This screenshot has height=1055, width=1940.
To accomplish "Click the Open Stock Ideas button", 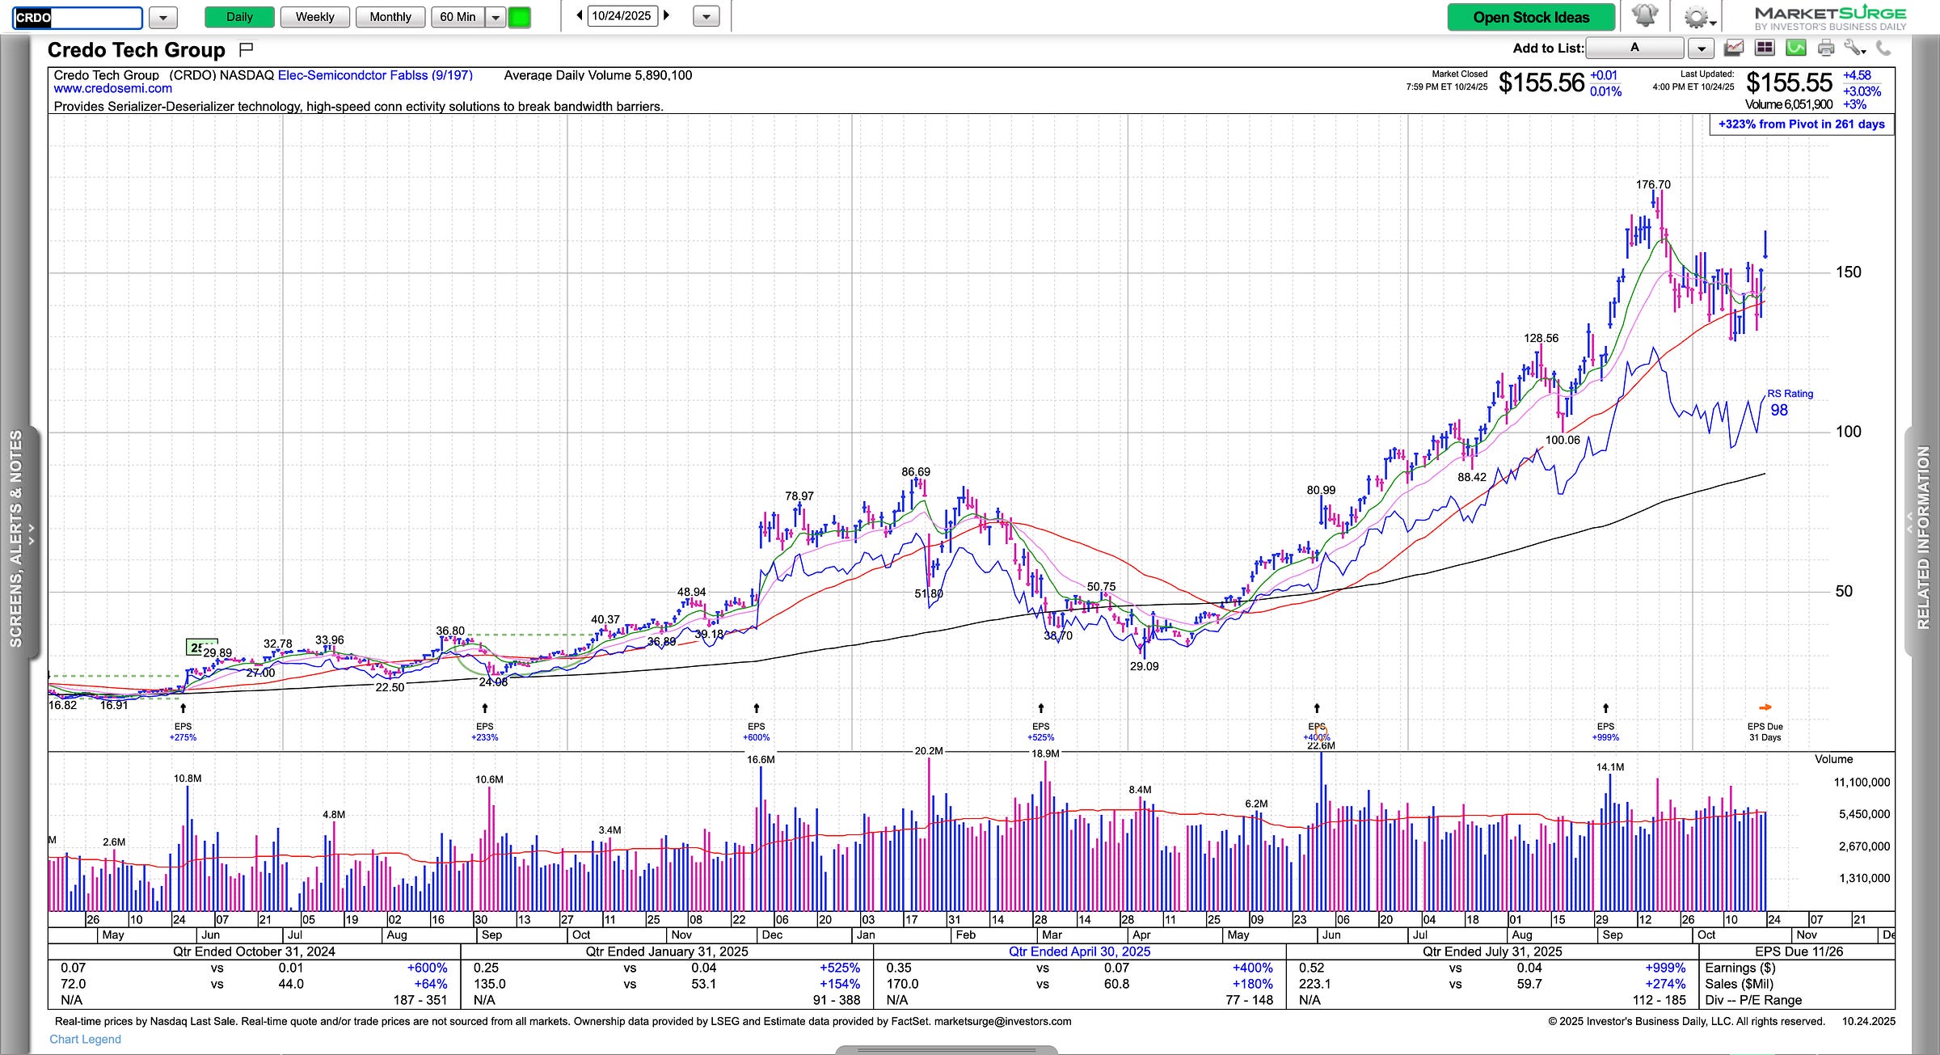I will (1530, 17).
